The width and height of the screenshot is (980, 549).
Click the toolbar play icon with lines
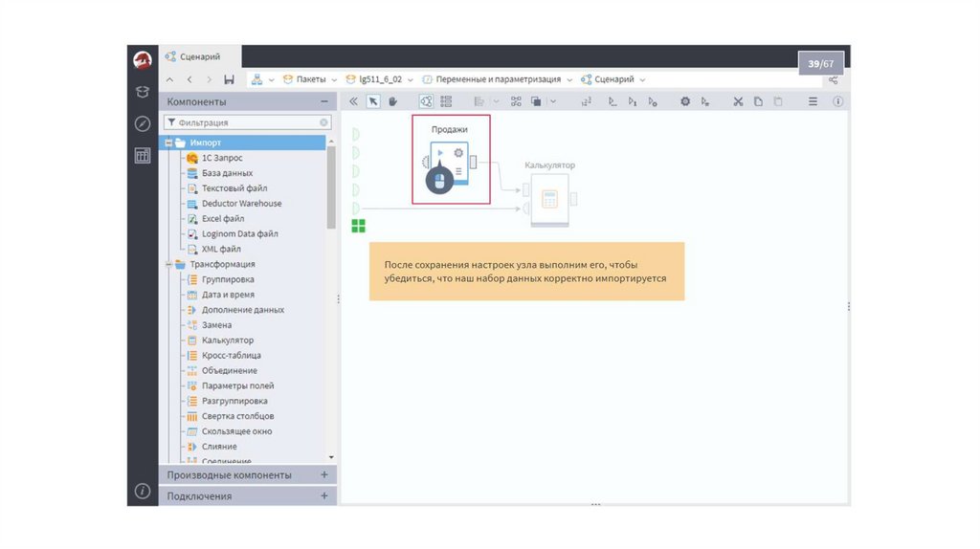point(705,101)
